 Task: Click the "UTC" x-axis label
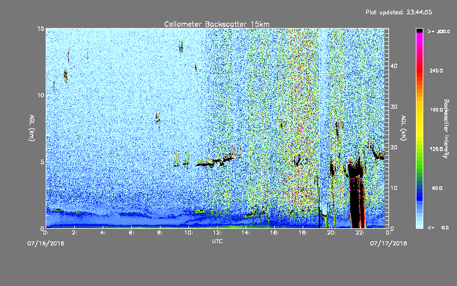click(217, 241)
